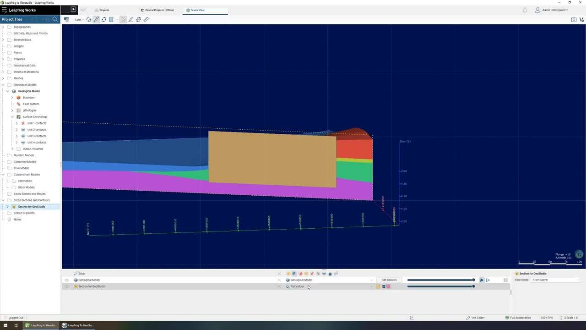
Task: Expand the Borehole Data folder
Action: [x=3, y=40]
